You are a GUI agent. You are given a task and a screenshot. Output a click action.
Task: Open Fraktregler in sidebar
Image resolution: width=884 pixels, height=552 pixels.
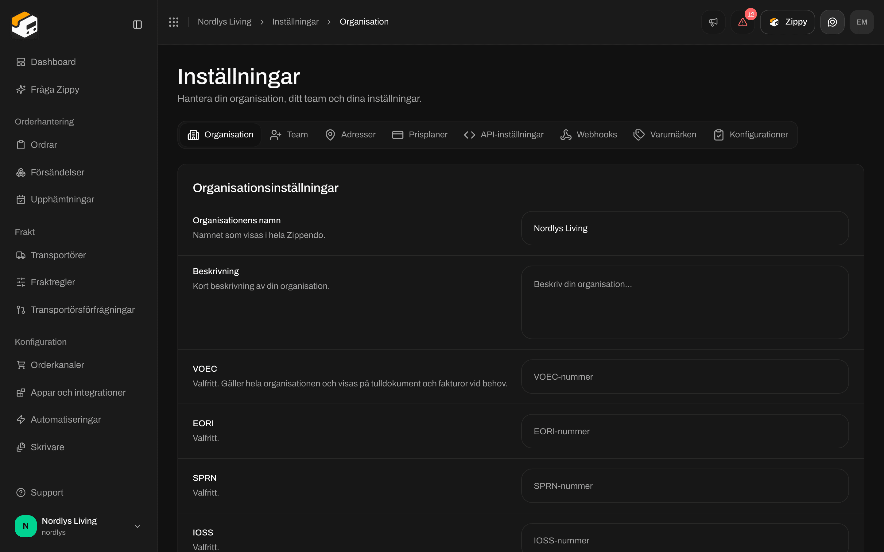coord(79,282)
